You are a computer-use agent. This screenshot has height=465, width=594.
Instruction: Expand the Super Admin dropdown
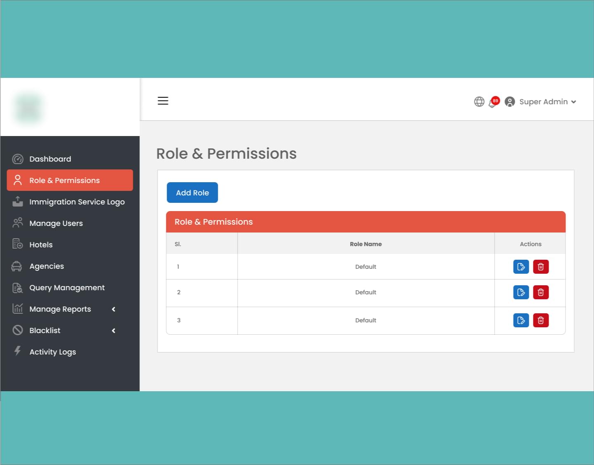573,102
